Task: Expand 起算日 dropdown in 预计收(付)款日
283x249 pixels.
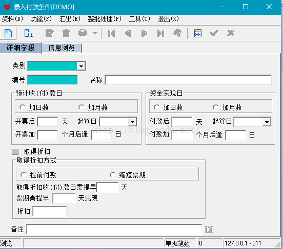Action: tap(132, 122)
